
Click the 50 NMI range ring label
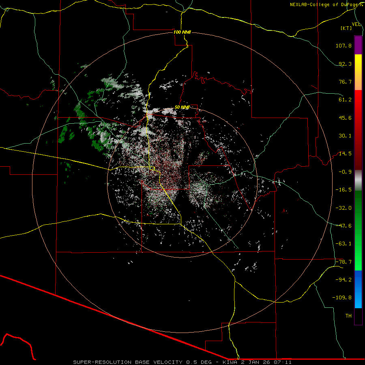coord(182,107)
